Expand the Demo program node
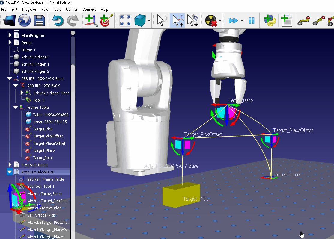334x239 pixels. pos(10,42)
